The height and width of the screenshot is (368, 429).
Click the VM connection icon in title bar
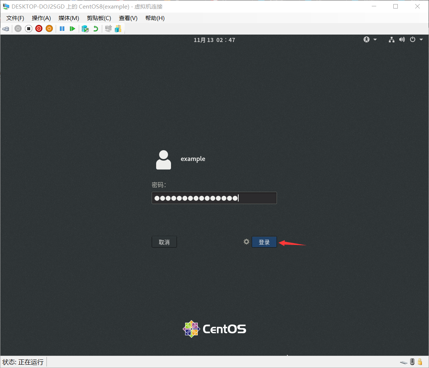click(x=6, y=6)
